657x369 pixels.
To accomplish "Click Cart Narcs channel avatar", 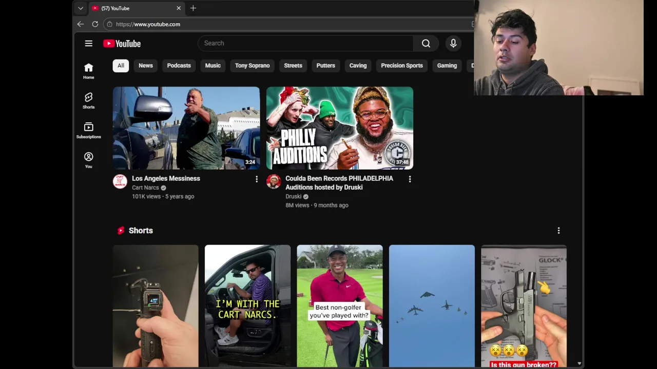I will point(120,181).
